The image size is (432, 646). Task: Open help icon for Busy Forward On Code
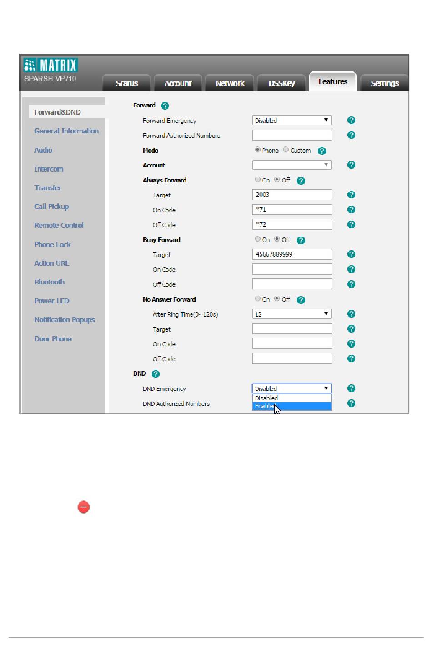(x=351, y=269)
